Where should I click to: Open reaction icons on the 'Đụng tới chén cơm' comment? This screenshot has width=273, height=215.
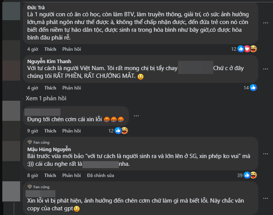(122, 131)
